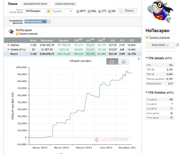181x154 pixels.
Task: Click the Bubble-factor row
Action: [x=160, y=84]
